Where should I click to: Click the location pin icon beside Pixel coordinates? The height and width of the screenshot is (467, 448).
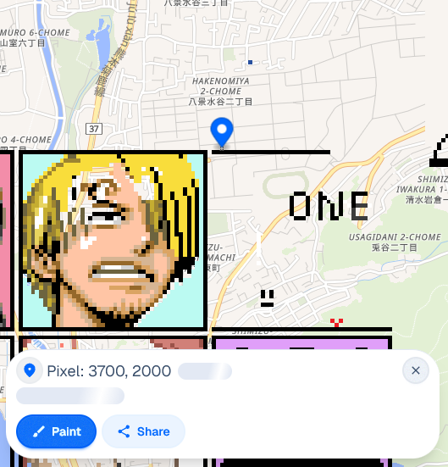(30, 370)
